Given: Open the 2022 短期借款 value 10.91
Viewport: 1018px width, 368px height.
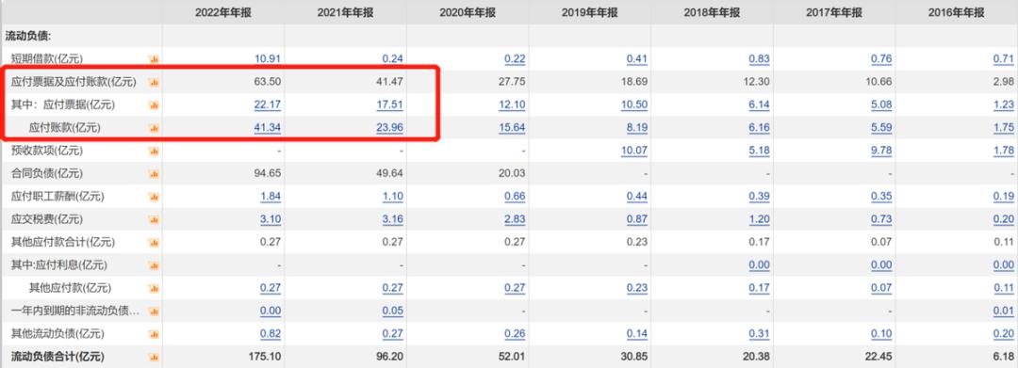Looking at the screenshot, I should tap(268, 59).
